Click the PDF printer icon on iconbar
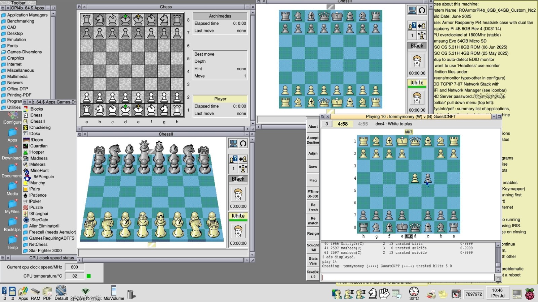This screenshot has height=302, width=538. click(47, 291)
